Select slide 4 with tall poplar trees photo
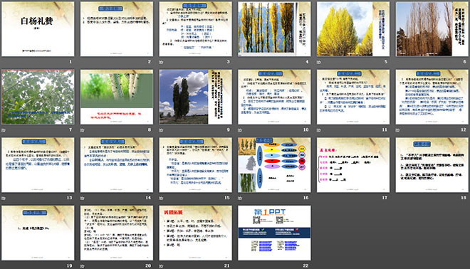470x269 pixels. point(274,29)
